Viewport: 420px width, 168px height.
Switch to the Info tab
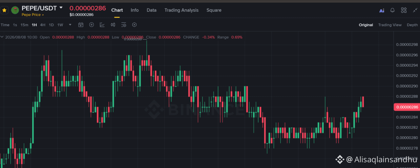[x=135, y=10]
